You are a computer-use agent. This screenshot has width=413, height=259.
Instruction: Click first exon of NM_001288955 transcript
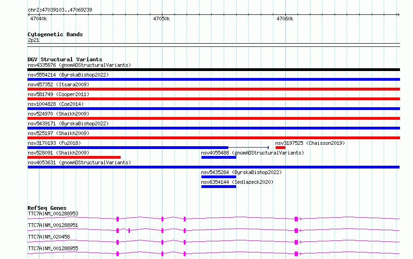[x=118, y=254]
